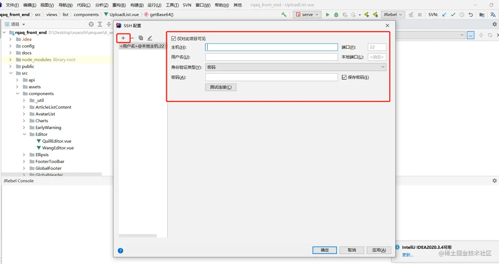Click the Debug with JRebel rocket icon
The width and height of the screenshot is (499, 264).
[375, 15]
